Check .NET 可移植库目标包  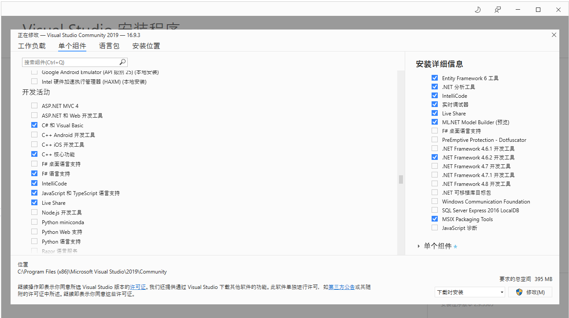(x=435, y=192)
